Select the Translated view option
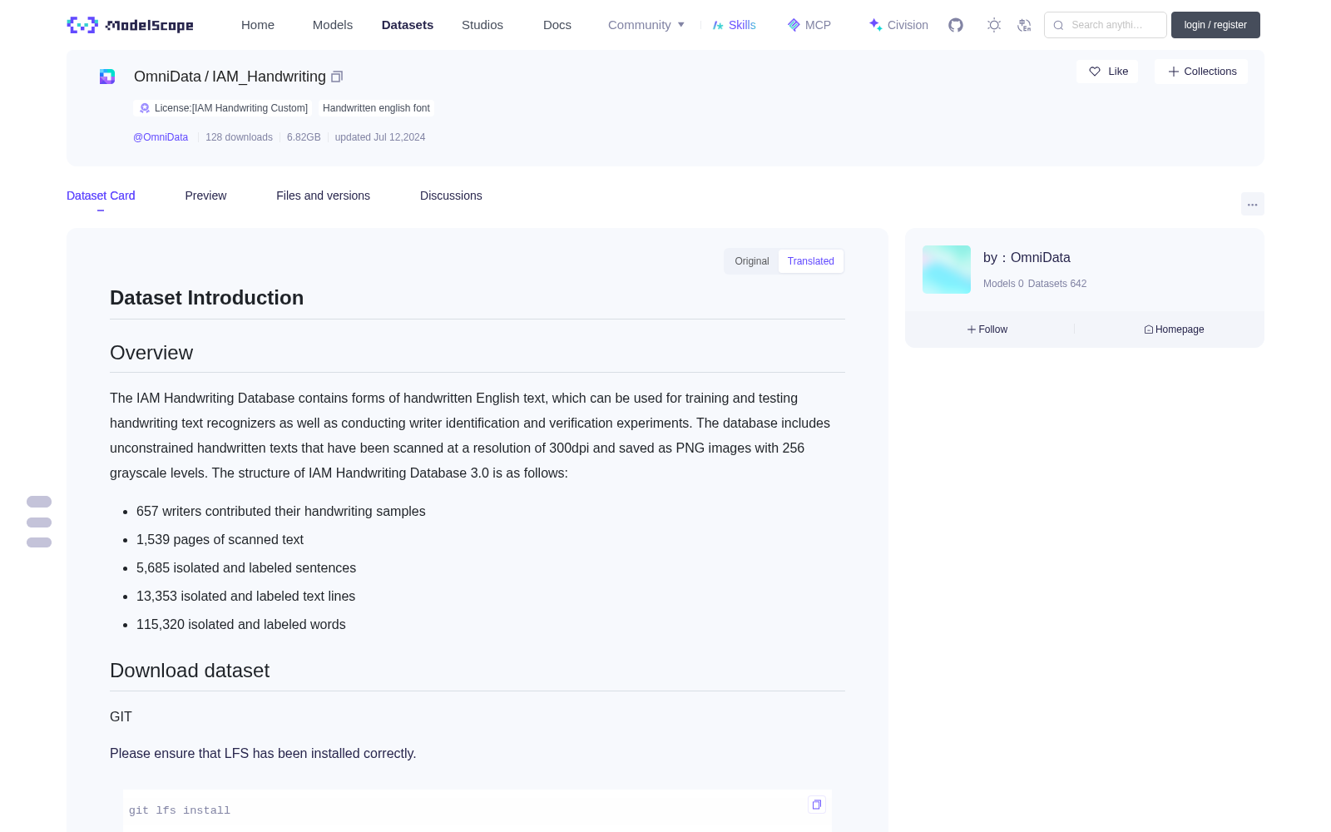Screen dimensions: 1331x832 click(x=810, y=261)
